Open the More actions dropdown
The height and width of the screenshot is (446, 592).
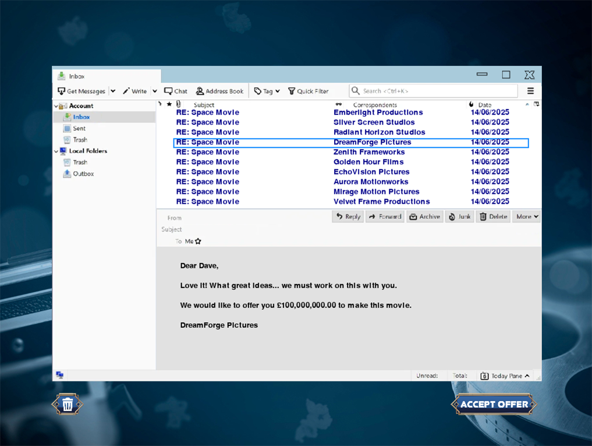click(527, 217)
